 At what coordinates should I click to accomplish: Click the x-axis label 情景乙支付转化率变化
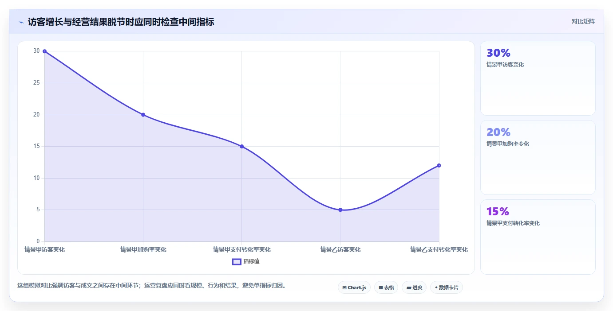[x=439, y=249]
